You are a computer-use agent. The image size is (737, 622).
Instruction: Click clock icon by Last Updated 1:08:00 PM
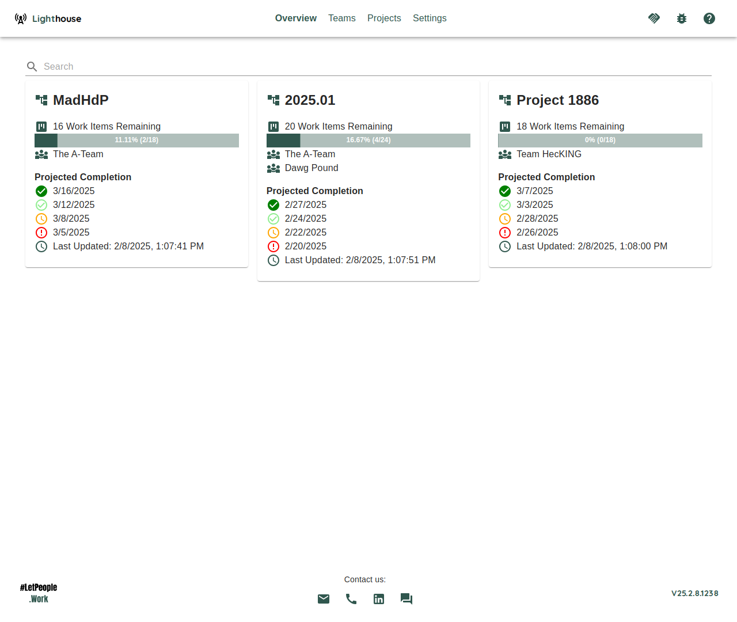tap(505, 246)
